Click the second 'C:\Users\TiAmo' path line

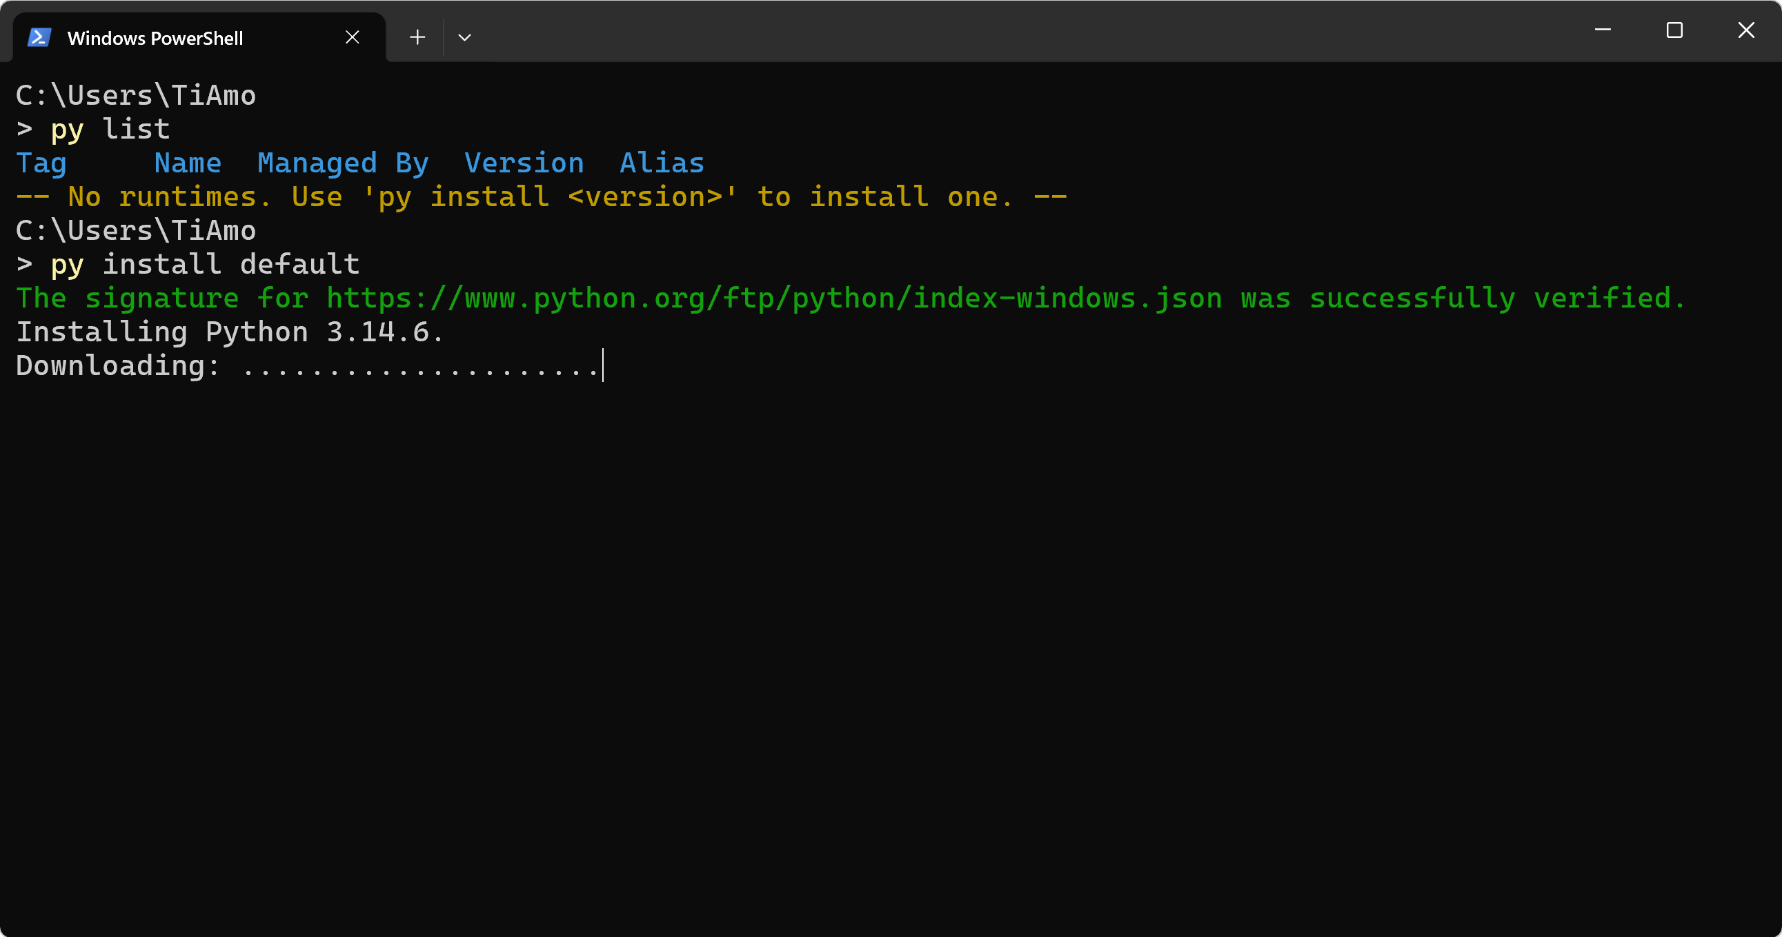pos(136,230)
